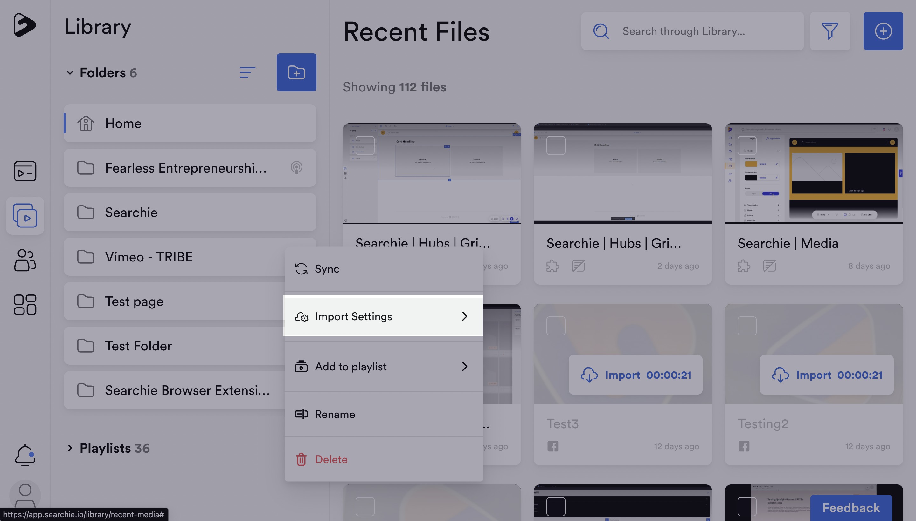Screen dimensions: 916x521
Task: Click the Rename icon in context menu
Action: coord(301,414)
